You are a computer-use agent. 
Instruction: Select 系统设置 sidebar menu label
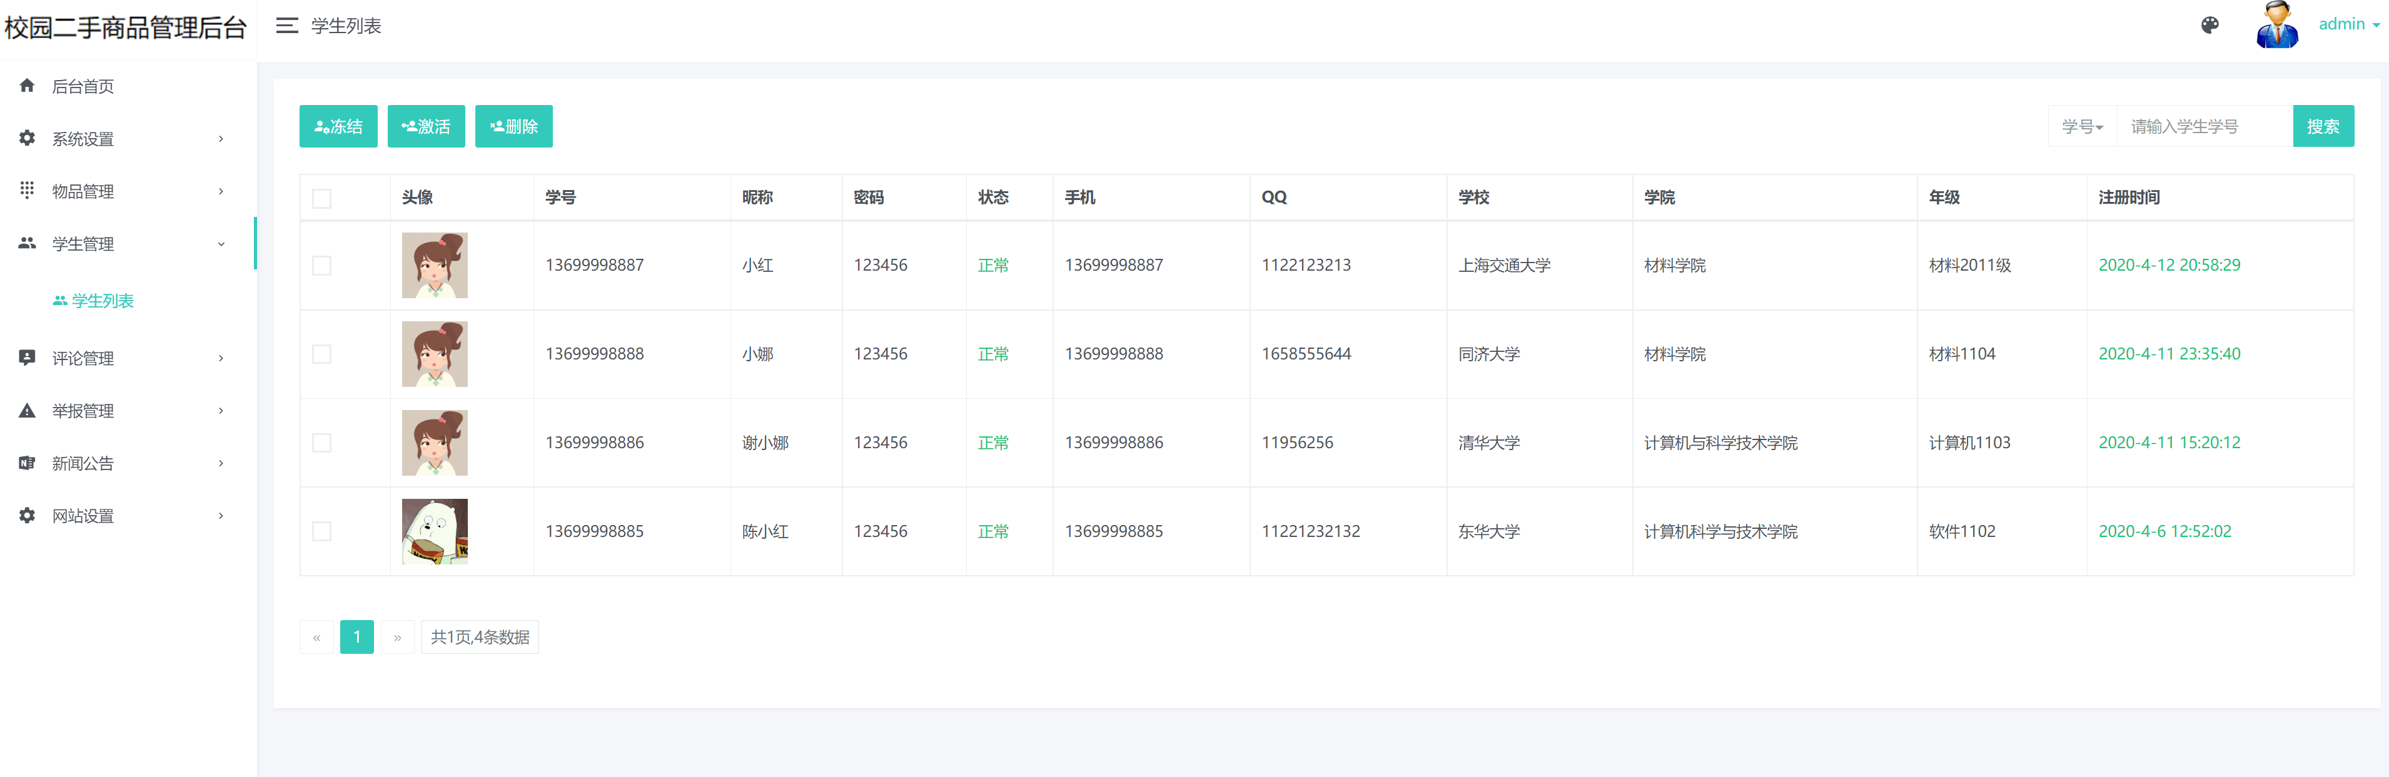tap(83, 139)
